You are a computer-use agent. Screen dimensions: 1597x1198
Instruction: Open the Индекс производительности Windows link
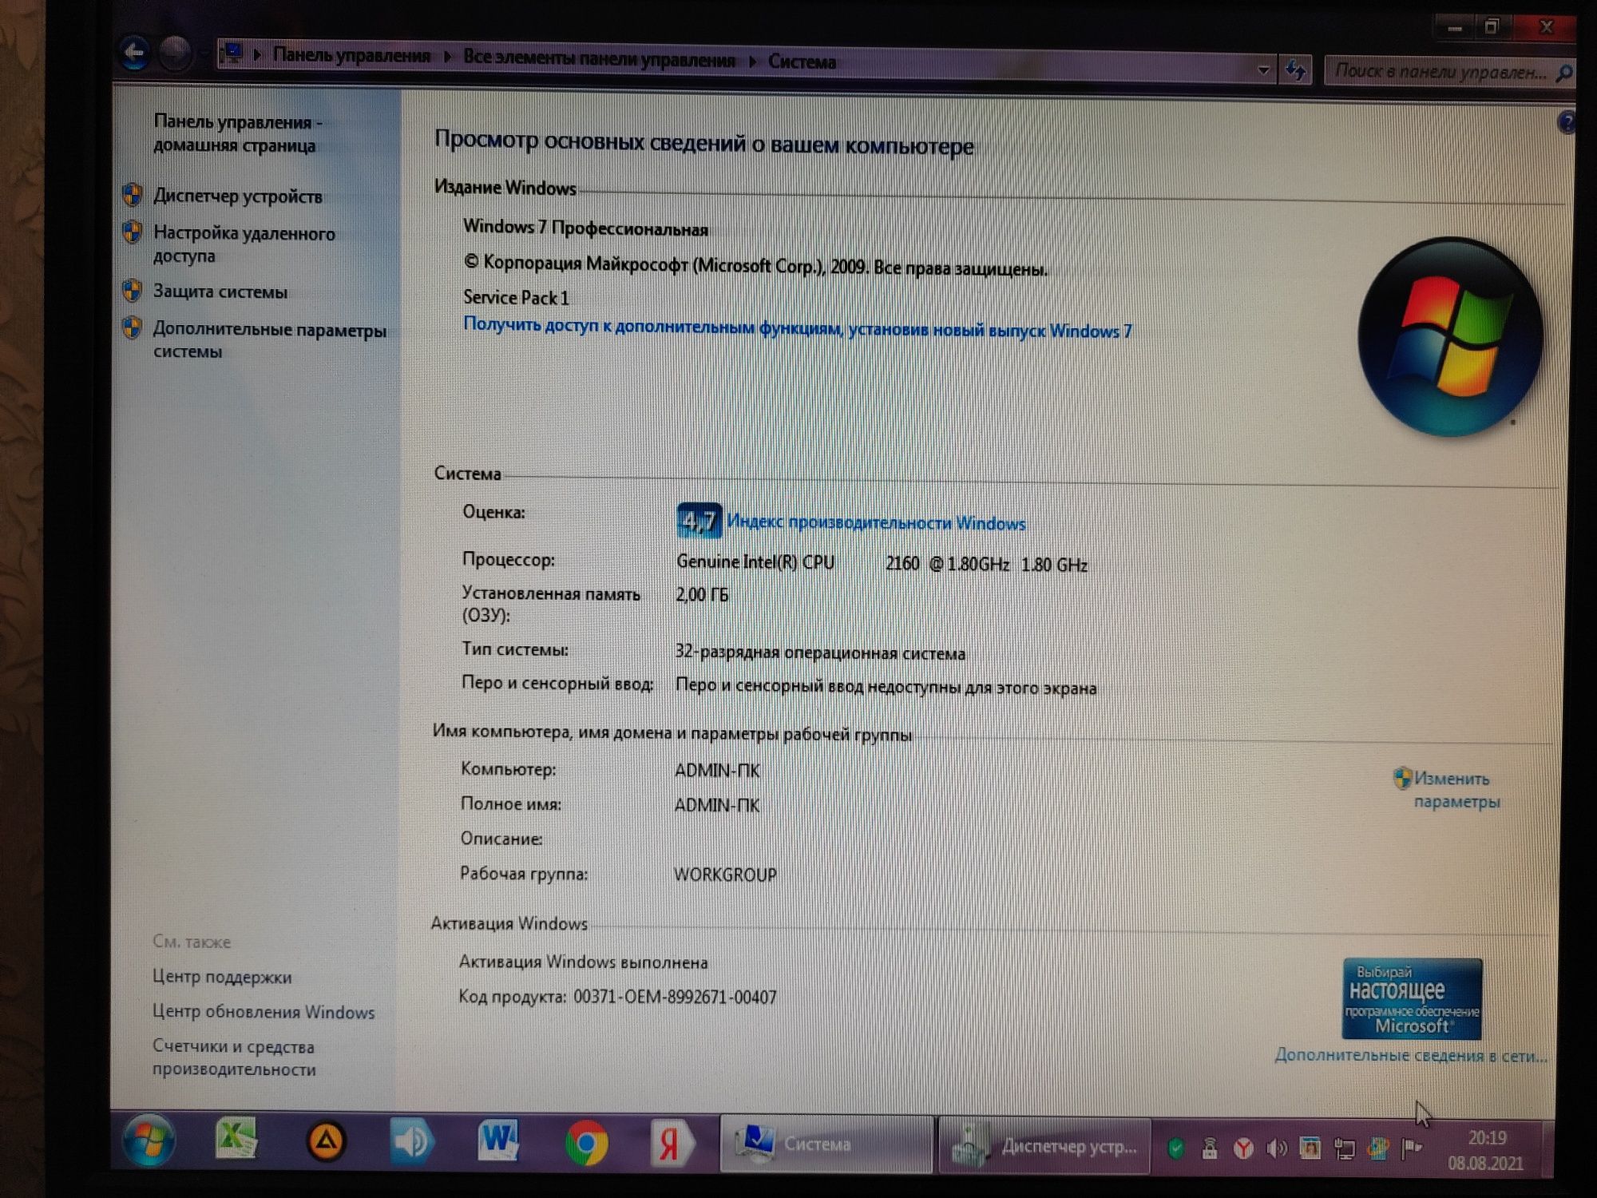click(876, 522)
